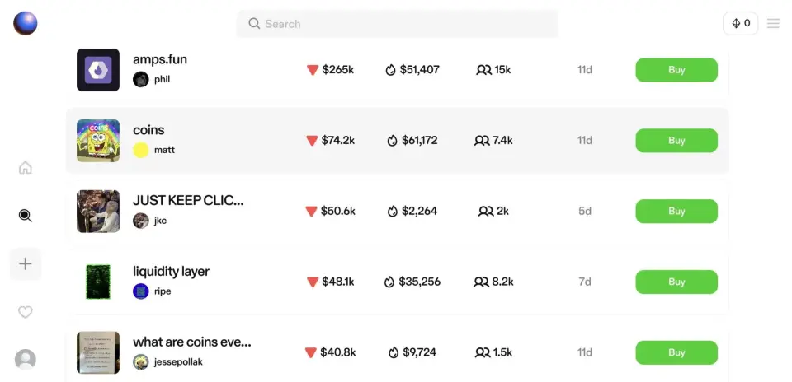
Task: Buy the JUST KEEP CLIC... coin
Action: coord(676,212)
